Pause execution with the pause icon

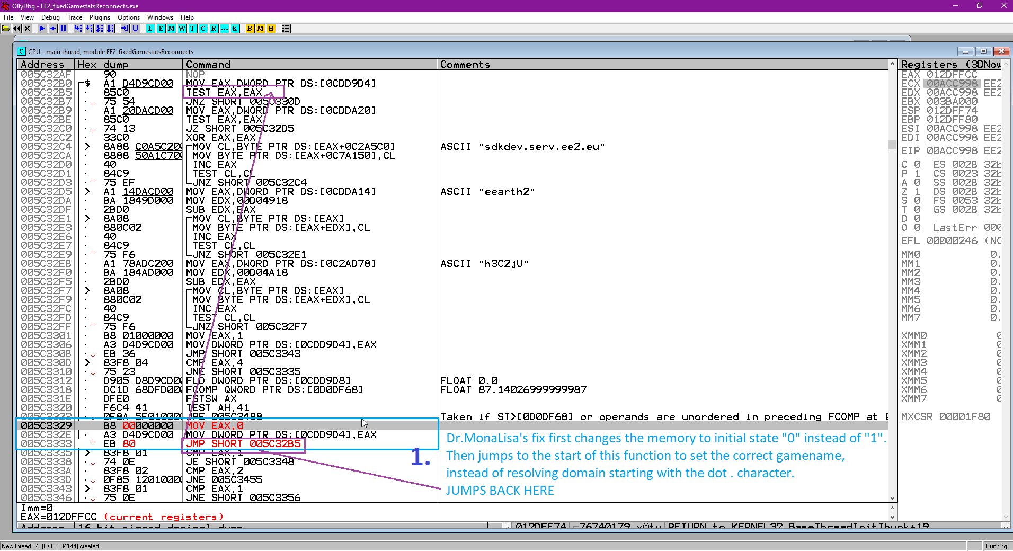(x=64, y=29)
